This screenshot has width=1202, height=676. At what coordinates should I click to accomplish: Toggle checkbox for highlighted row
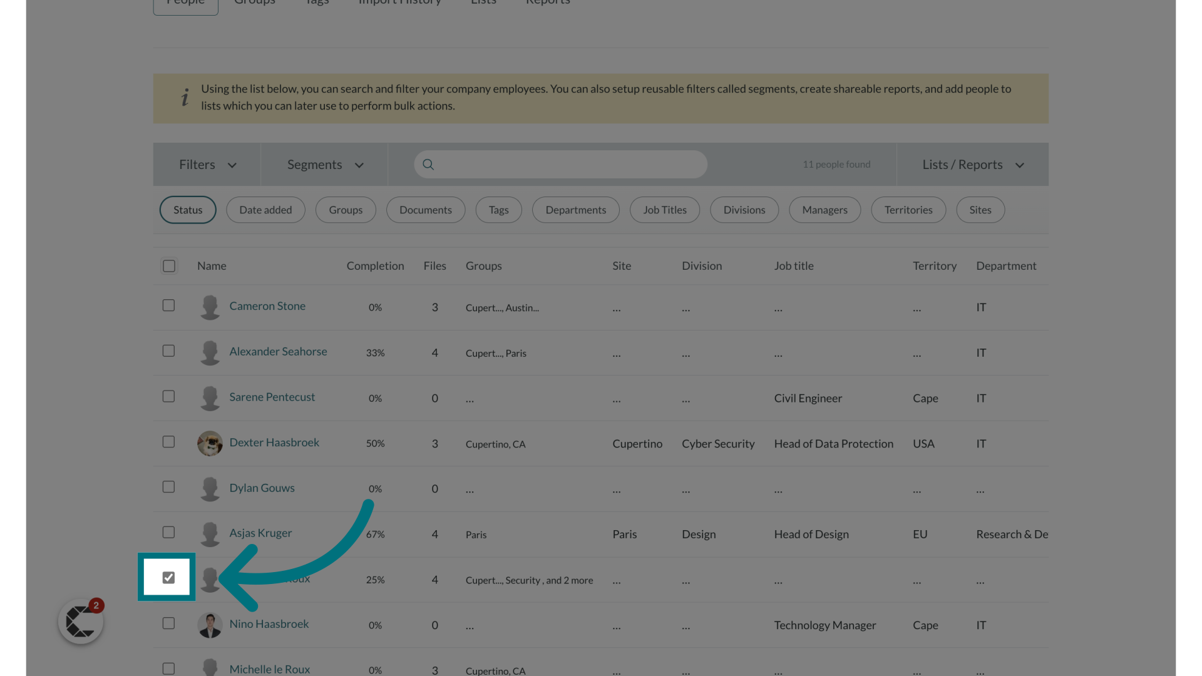pos(168,577)
